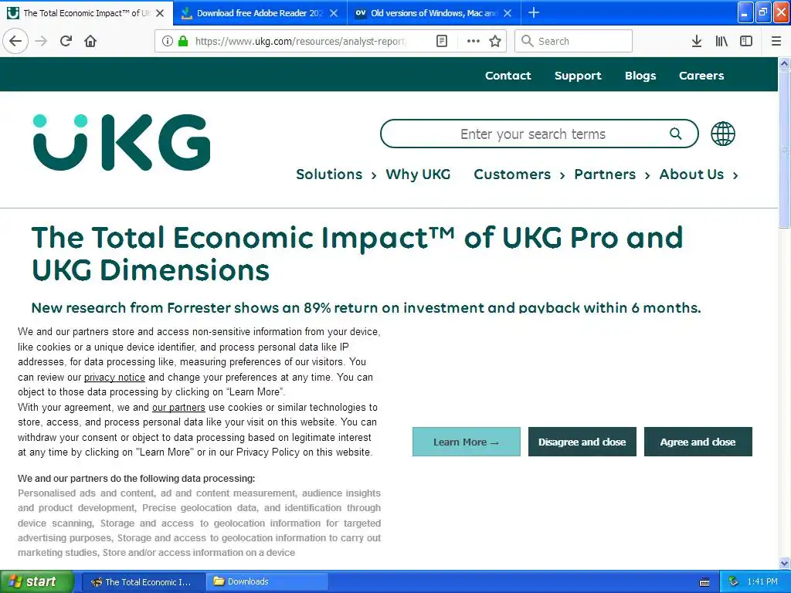This screenshot has height=593, width=791.
Task: Toggle the sidebar view icon
Action: pos(746,41)
